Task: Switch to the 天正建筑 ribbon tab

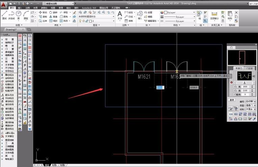Action: (116, 8)
